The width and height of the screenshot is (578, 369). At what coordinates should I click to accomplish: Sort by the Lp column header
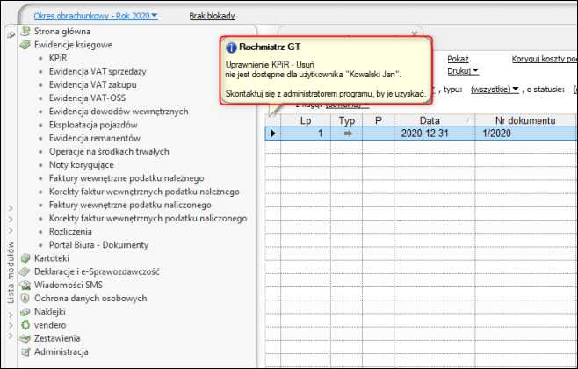306,120
